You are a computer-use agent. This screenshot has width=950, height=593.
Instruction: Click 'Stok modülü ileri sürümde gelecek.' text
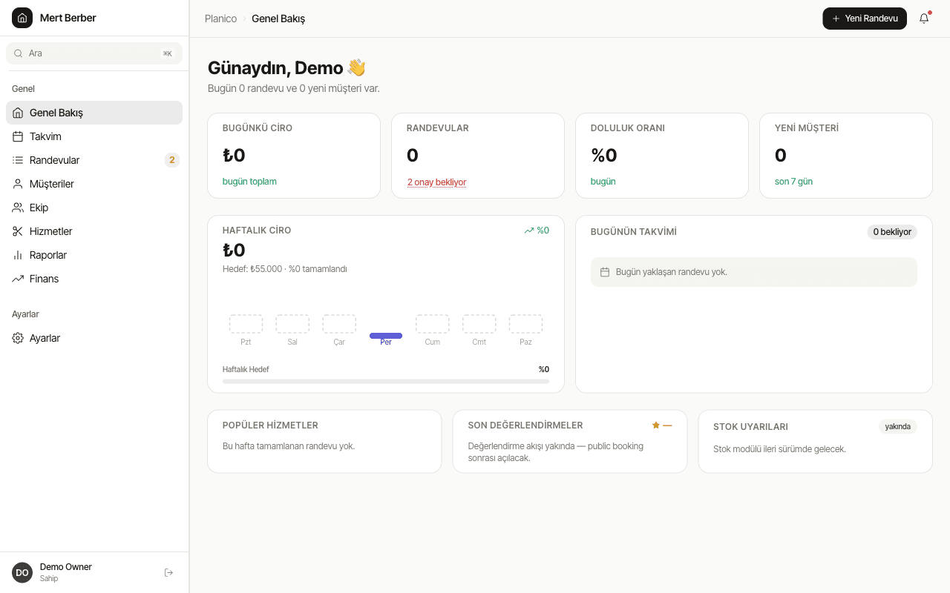pyautogui.click(x=779, y=449)
